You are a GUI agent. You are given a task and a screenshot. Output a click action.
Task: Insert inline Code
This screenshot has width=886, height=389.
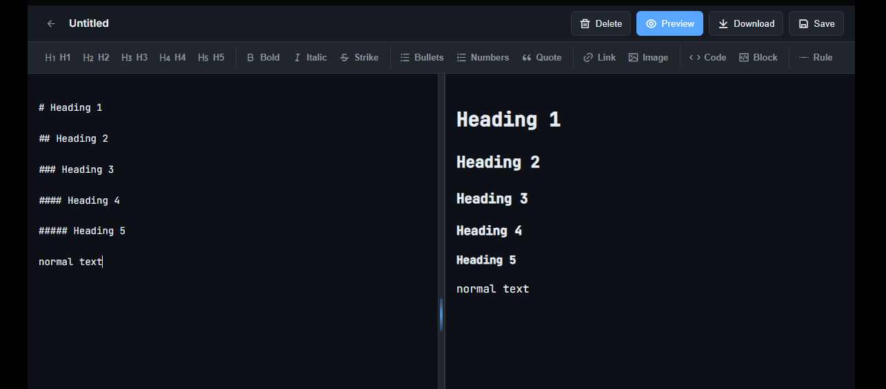(x=707, y=58)
